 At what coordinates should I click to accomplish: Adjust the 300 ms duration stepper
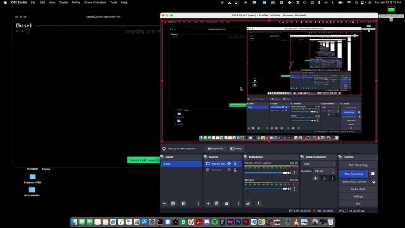333,171
